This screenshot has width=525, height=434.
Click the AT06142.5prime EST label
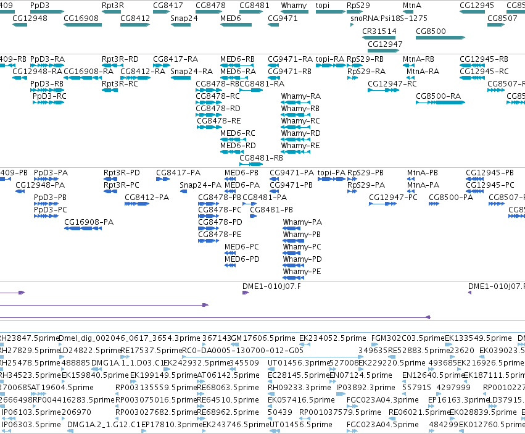(228, 375)
